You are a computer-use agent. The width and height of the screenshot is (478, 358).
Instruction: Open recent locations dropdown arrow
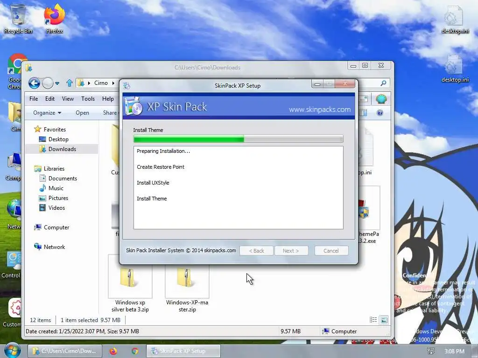[57, 83]
